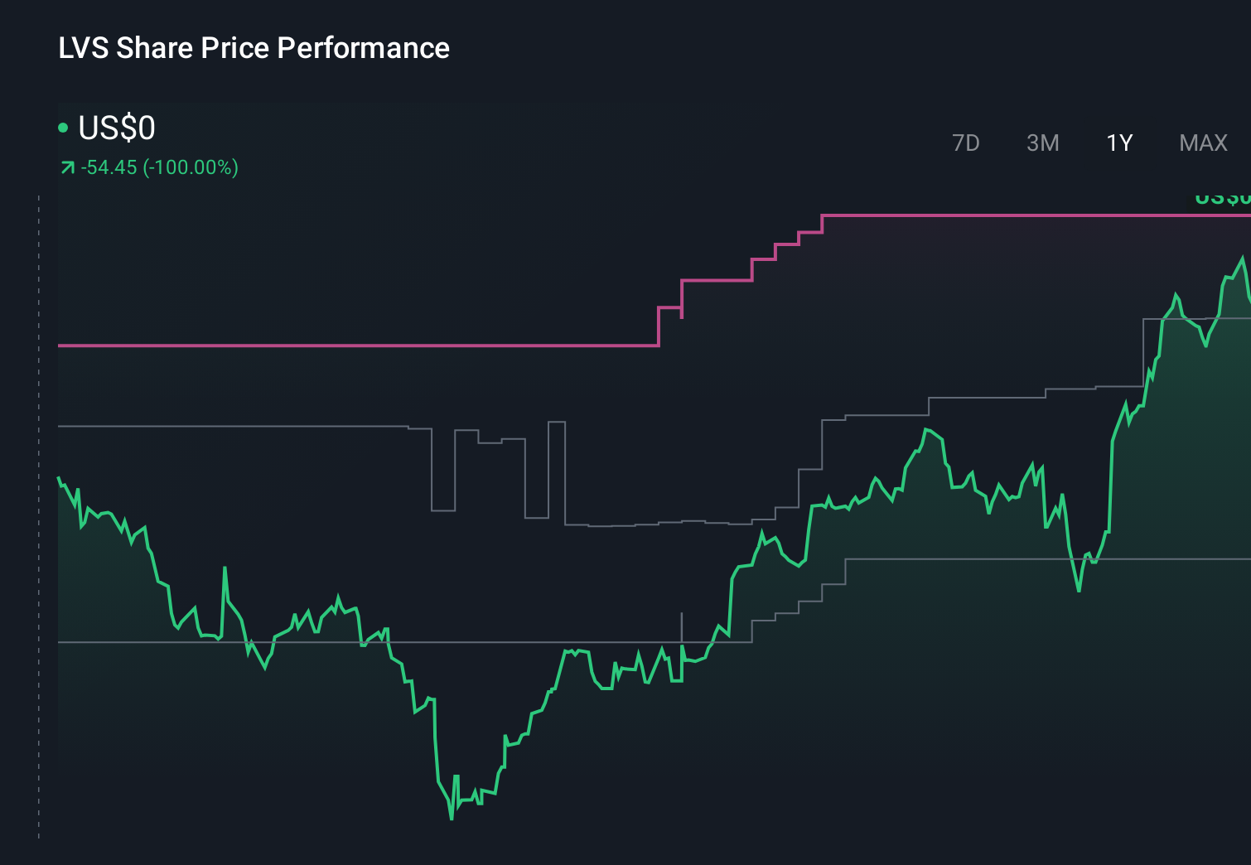This screenshot has height=865, width=1251.
Task: Toggle the green price series via its legend dot
Action: pos(63,127)
